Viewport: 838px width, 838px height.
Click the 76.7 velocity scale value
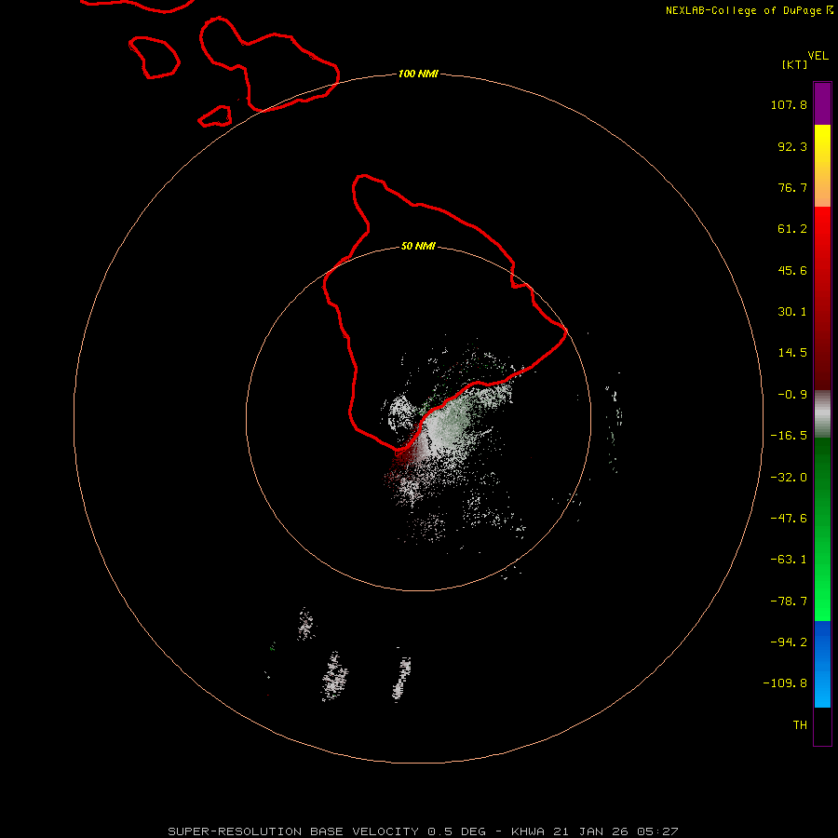792,187
